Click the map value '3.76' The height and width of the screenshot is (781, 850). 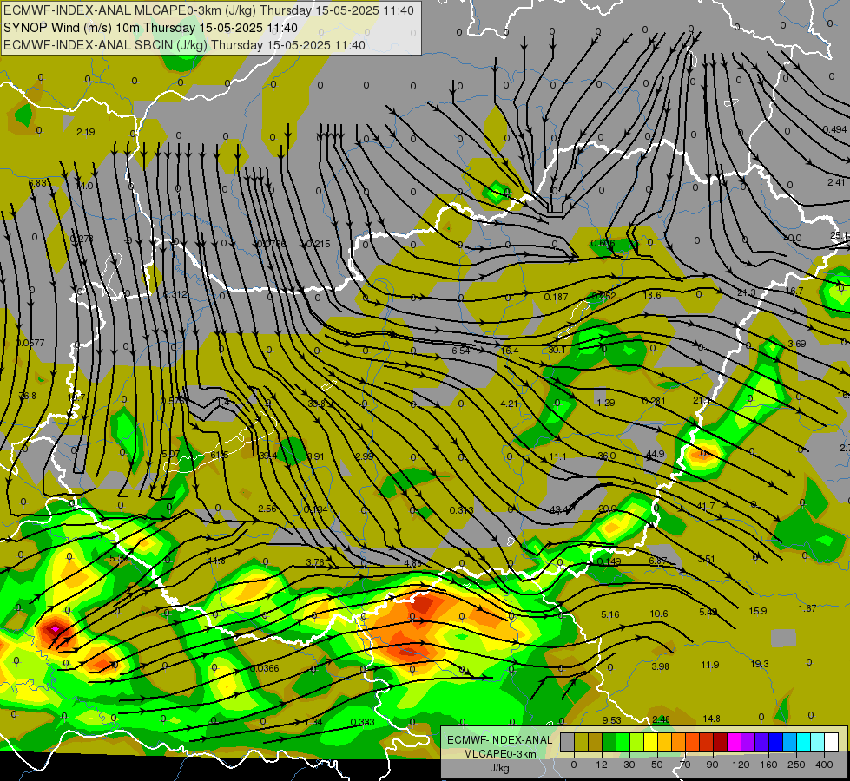(315, 562)
